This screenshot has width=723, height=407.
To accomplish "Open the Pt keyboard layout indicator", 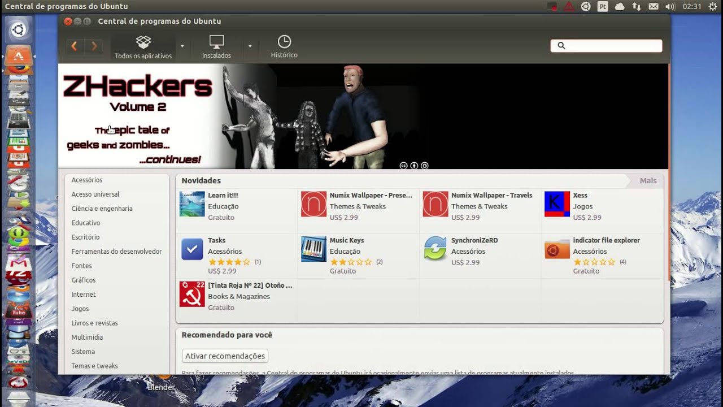I will pos(603,7).
